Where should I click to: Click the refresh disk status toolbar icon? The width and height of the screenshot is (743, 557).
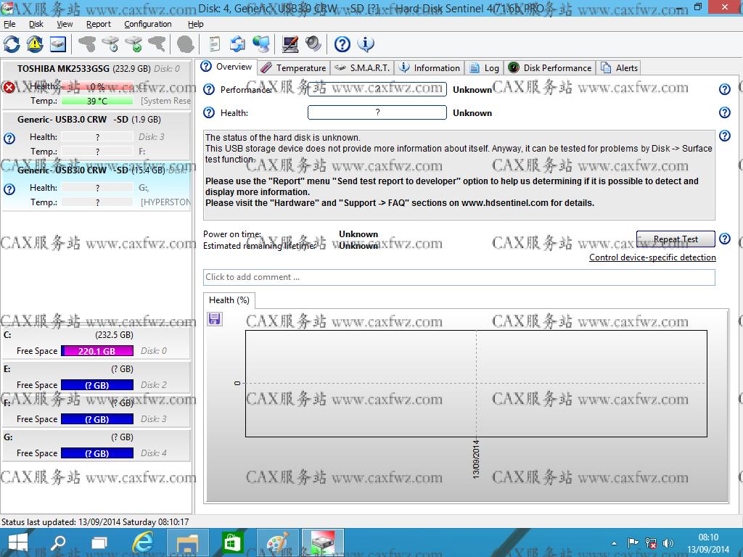[x=12, y=44]
